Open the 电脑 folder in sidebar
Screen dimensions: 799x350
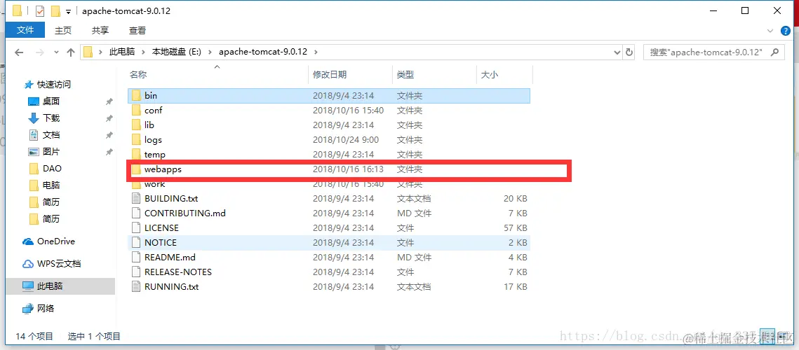[51, 185]
